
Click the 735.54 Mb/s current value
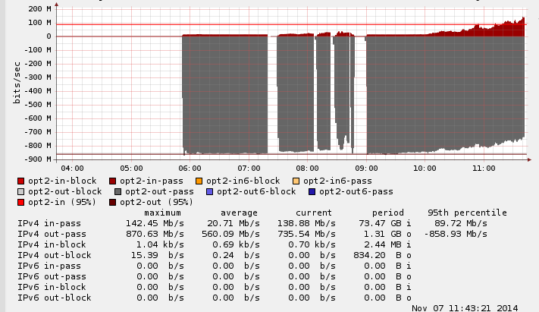(x=306, y=234)
